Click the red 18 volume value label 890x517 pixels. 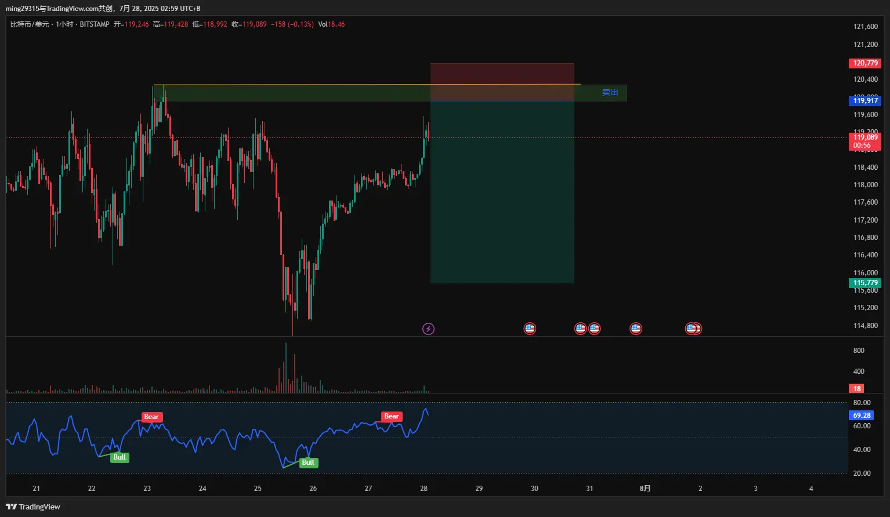tap(857, 388)
